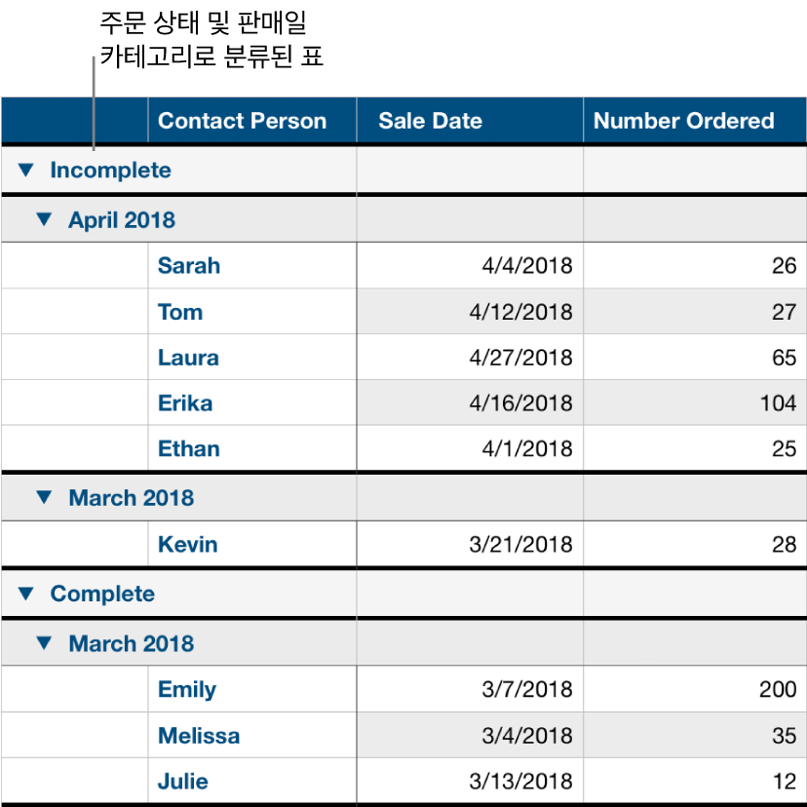Click the Sarah contact name

tap(188, 265)
